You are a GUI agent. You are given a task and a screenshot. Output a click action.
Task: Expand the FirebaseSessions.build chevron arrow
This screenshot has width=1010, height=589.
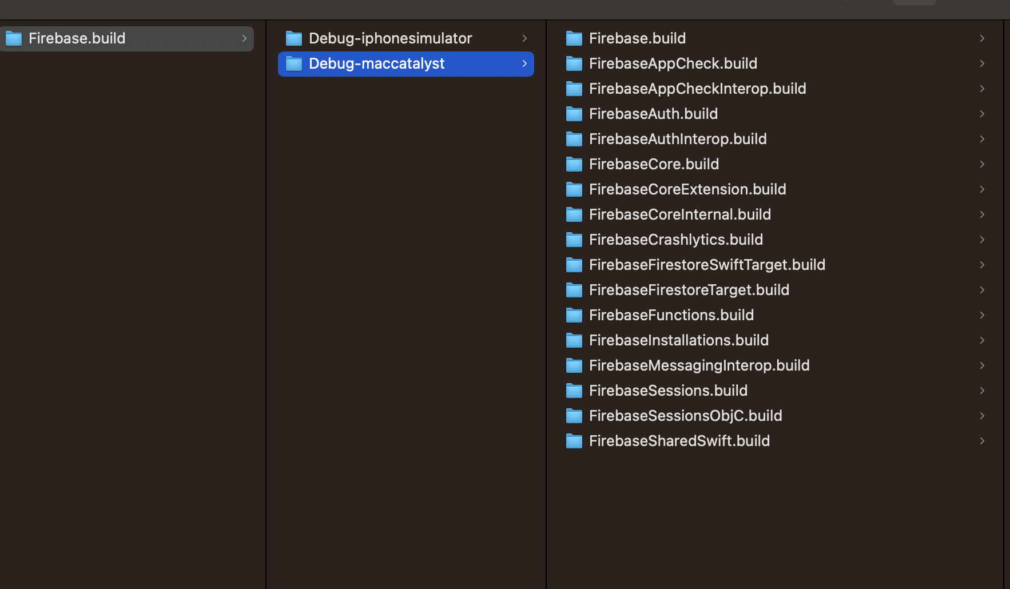pyautogui.click(x=982, y=391)
